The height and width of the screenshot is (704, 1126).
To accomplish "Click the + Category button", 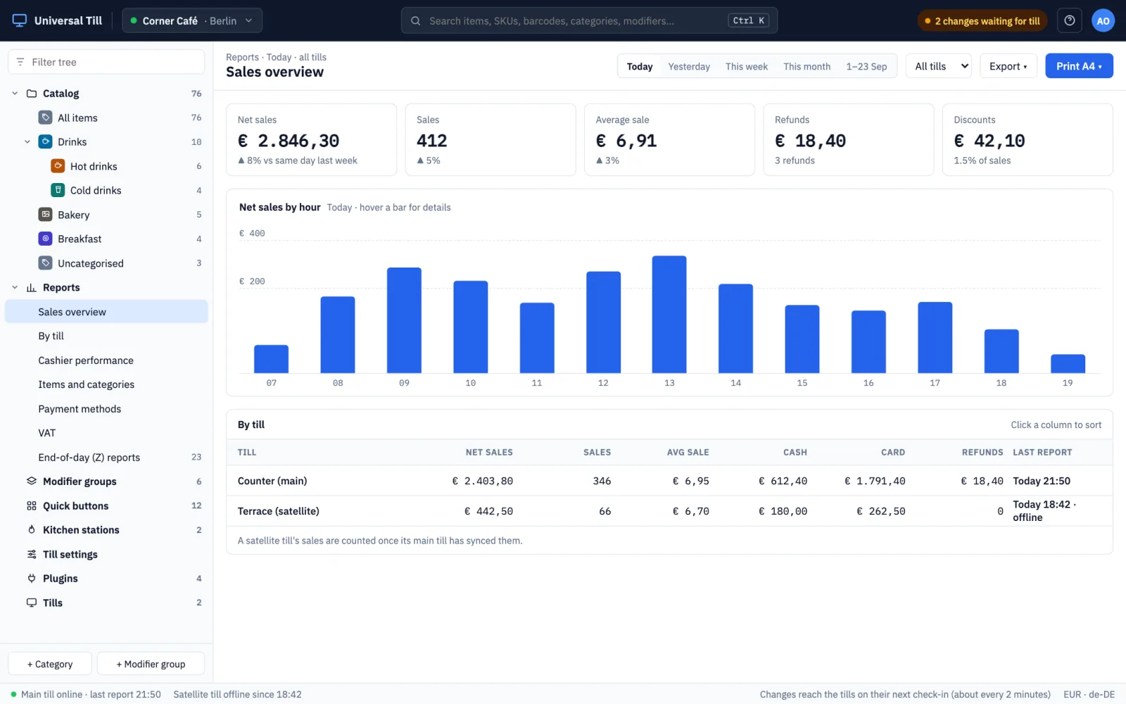I will [50, 664].
